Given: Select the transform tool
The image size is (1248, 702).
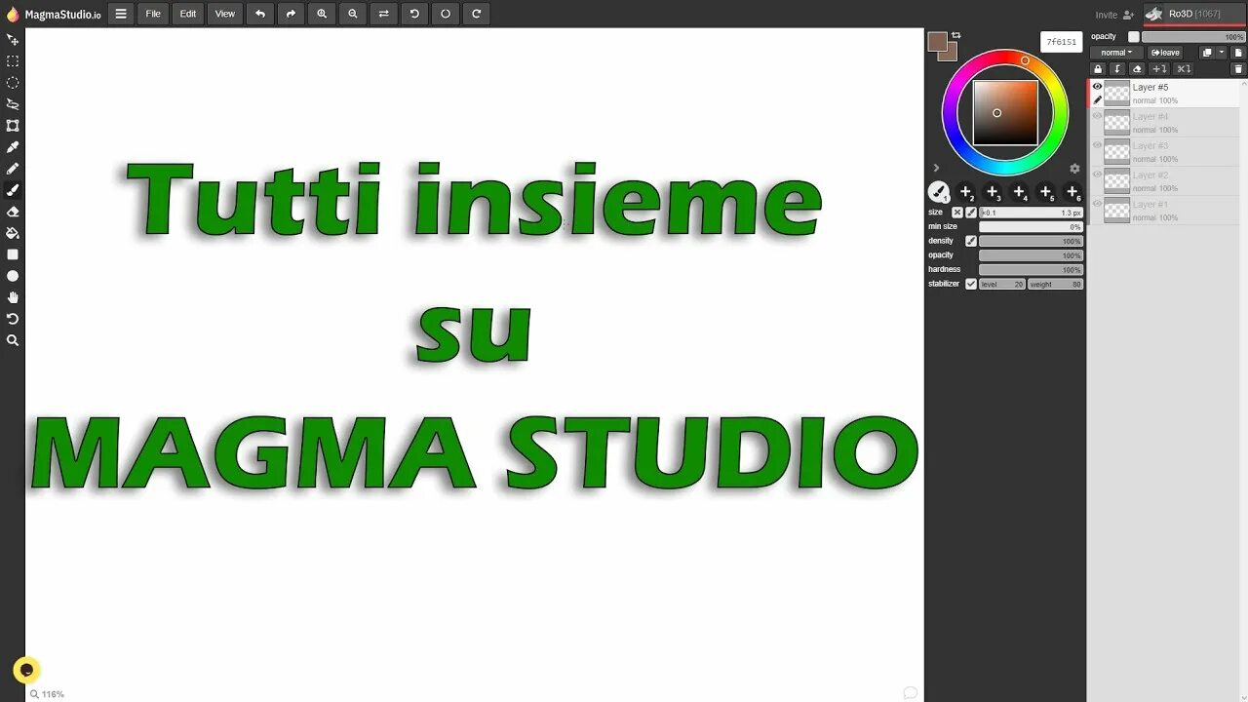Looking at the screenshot, I should click(13, 126).
